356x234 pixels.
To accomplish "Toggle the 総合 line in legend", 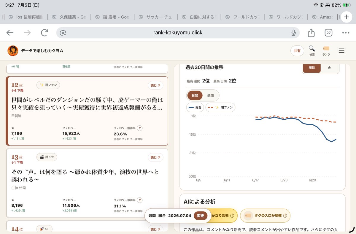I will coord(195,107).
